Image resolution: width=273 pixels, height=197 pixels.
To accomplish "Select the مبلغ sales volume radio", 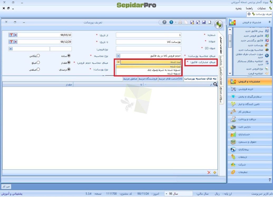I will tap(38, 62).
